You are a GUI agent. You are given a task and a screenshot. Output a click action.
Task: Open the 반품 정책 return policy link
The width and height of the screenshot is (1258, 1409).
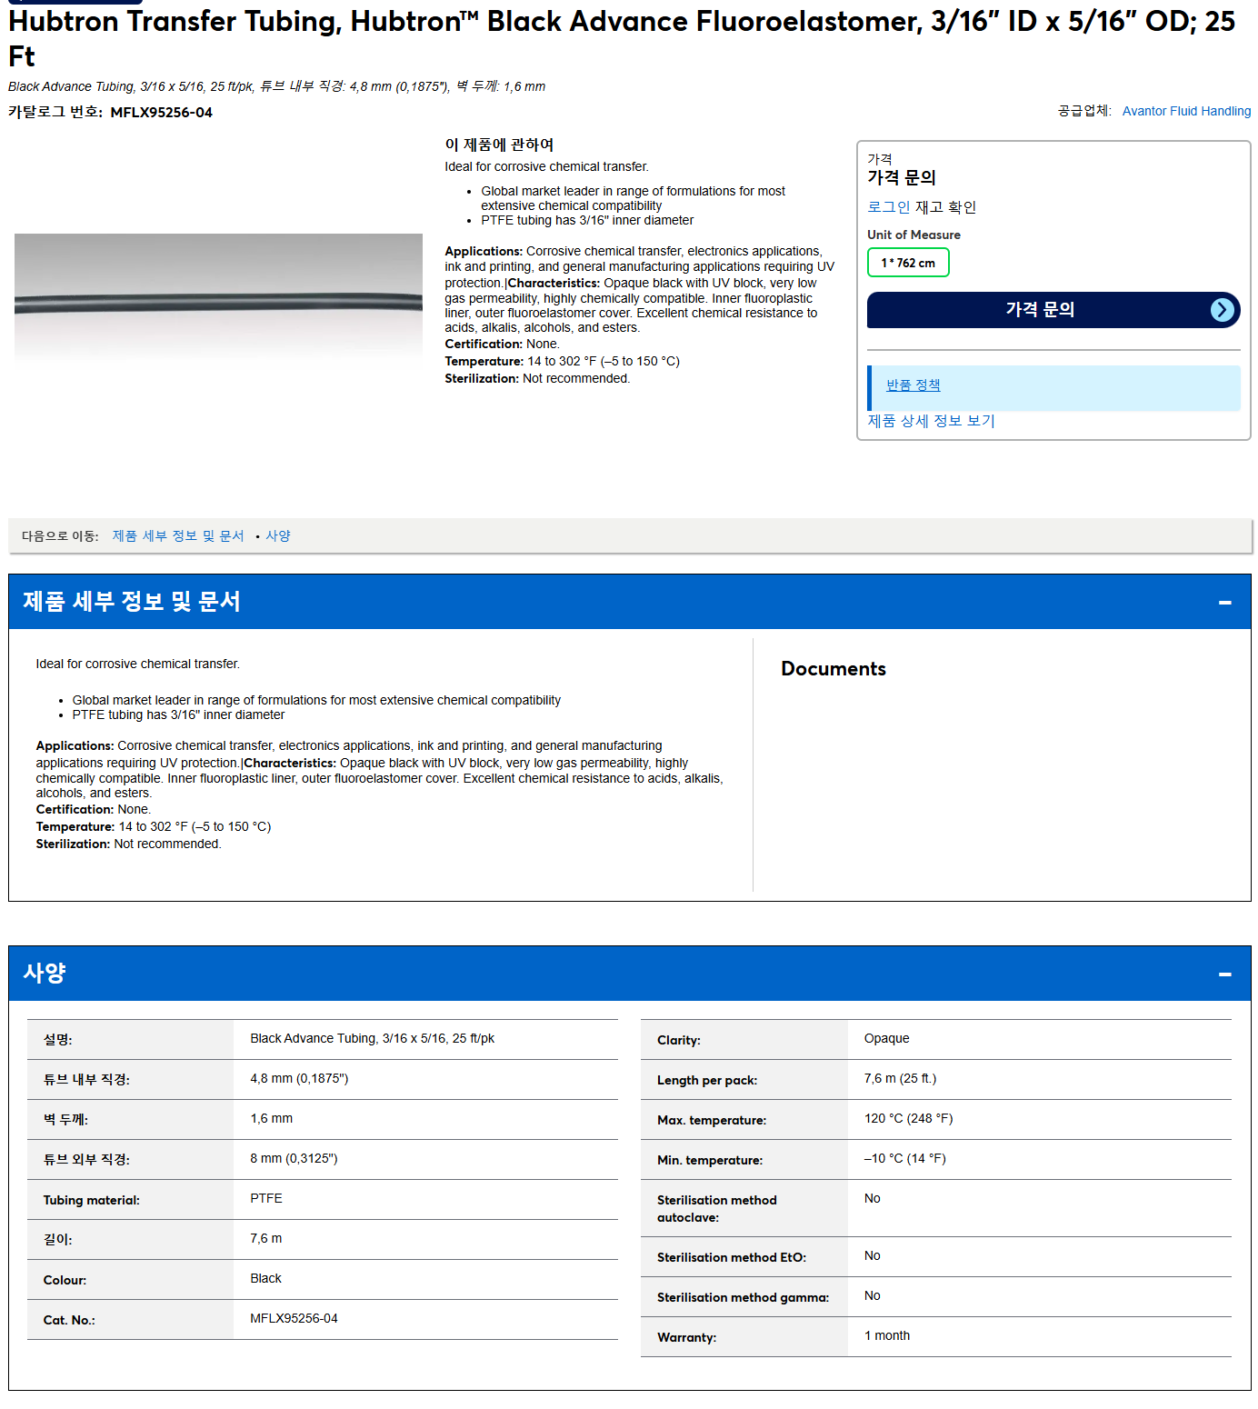[913, 385]
